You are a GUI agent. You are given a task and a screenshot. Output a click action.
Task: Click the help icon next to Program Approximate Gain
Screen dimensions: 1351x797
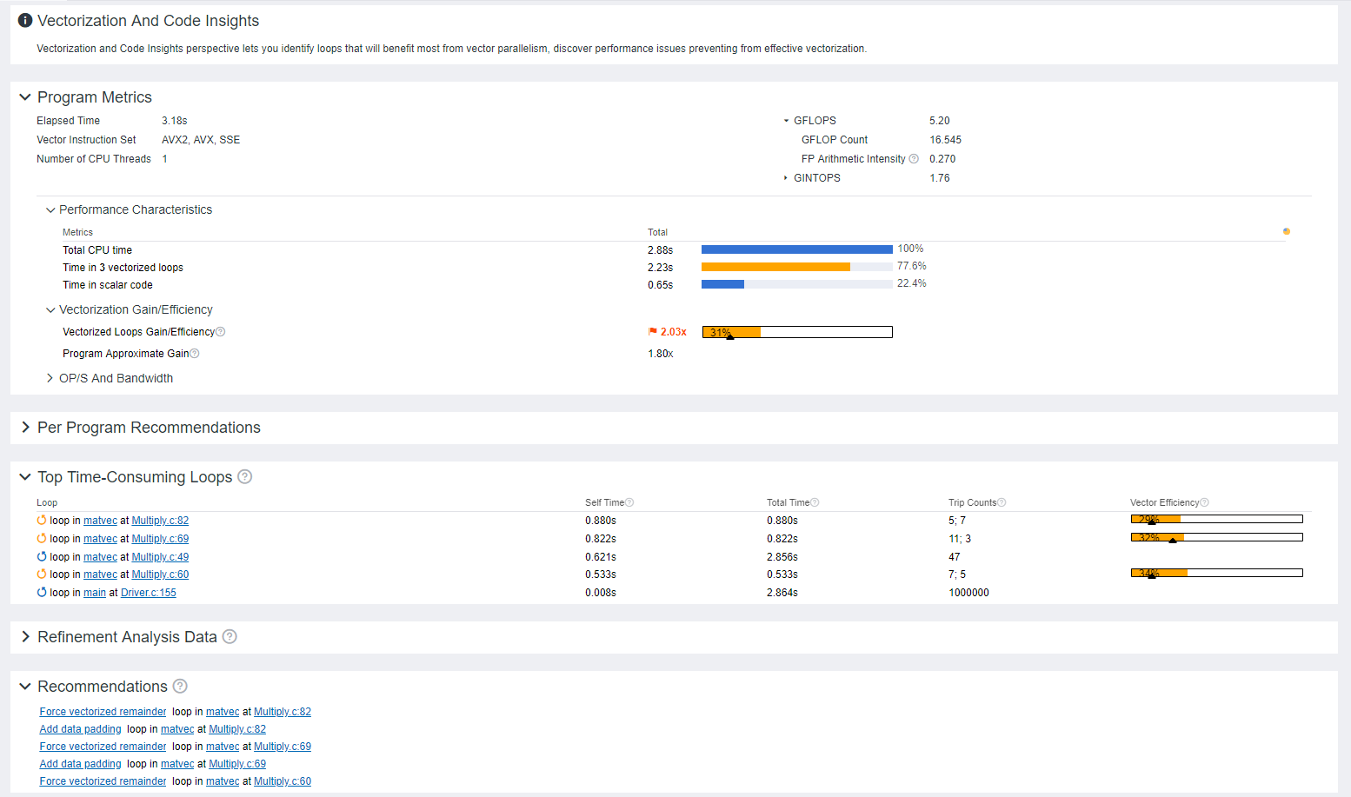(195, 354)
